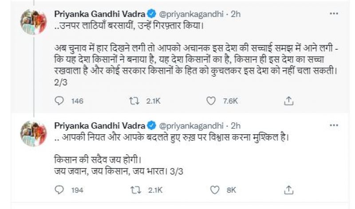Image resolution: width=355 pixels, height=209 pixels.
Task: View profile picture on second tweet
Action: 34,133
